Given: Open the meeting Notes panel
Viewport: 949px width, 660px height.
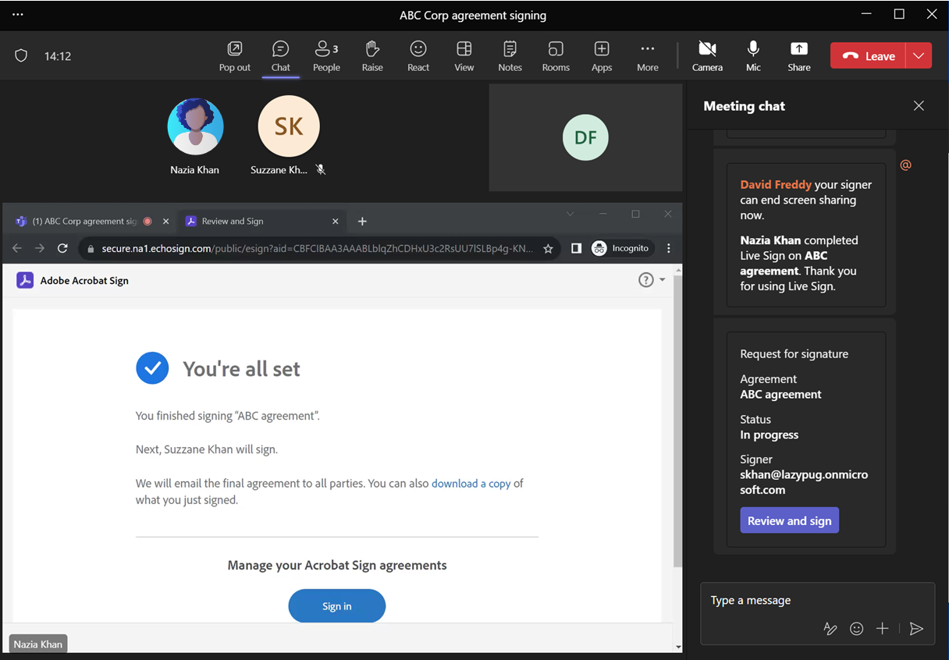Looking at the screenshot, I should (510, 55).
